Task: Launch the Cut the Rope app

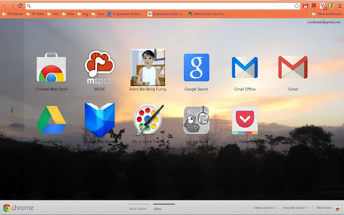Action: (196, 120)
